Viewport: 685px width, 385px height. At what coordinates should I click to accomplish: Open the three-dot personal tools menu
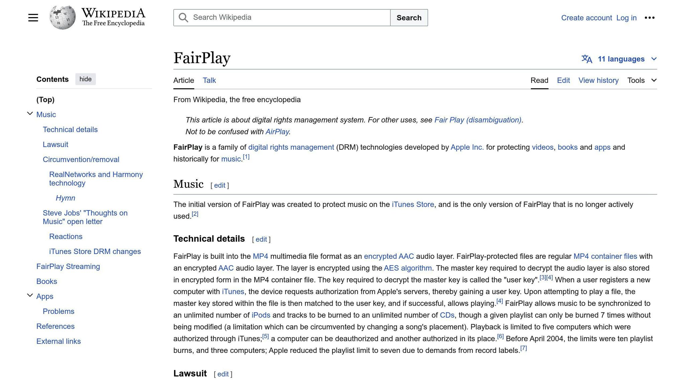[650, 18]
